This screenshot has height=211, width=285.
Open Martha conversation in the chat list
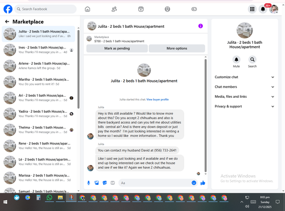point(38,82)
